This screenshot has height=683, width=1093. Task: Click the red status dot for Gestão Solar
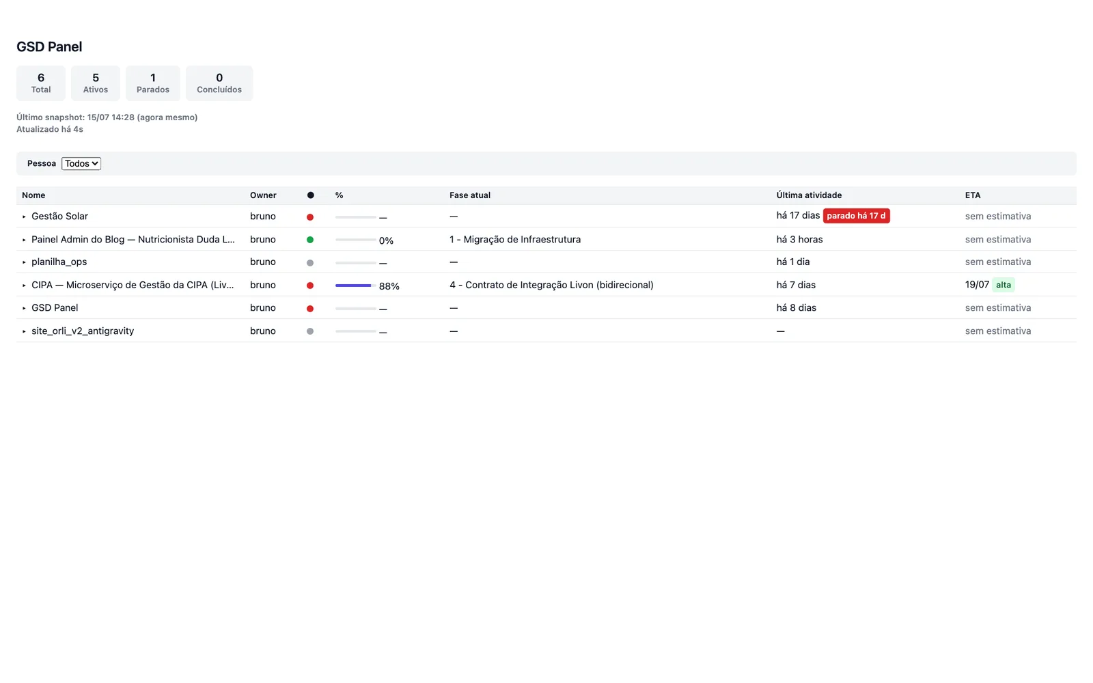click(310, 217)
